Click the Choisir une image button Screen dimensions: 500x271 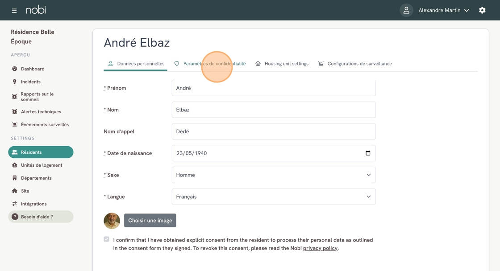coord(150,221)
